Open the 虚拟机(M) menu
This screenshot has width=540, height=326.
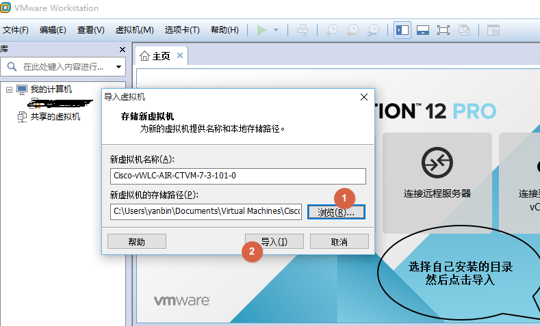134,30
